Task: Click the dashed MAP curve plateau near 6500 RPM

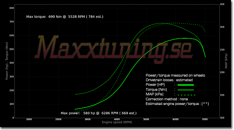Action: point(190,24)
